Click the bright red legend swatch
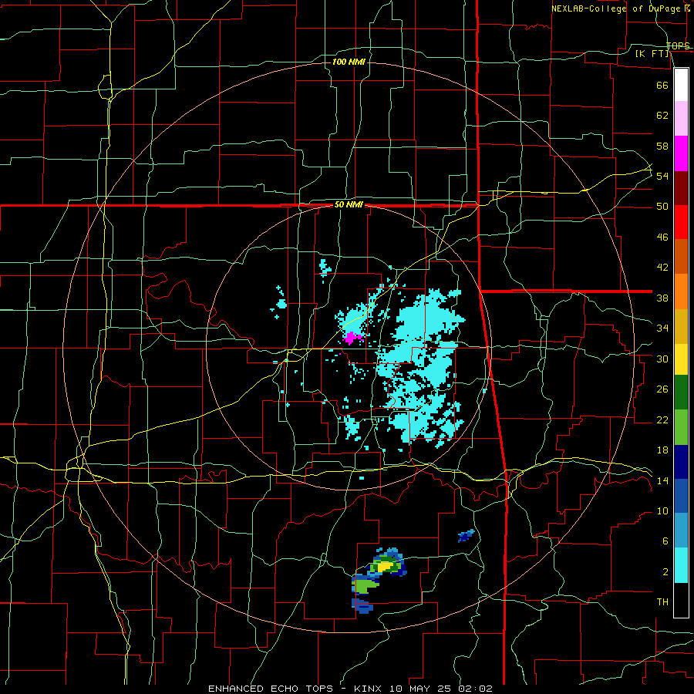The image size is (694, 694). click(x=681, y=222)
